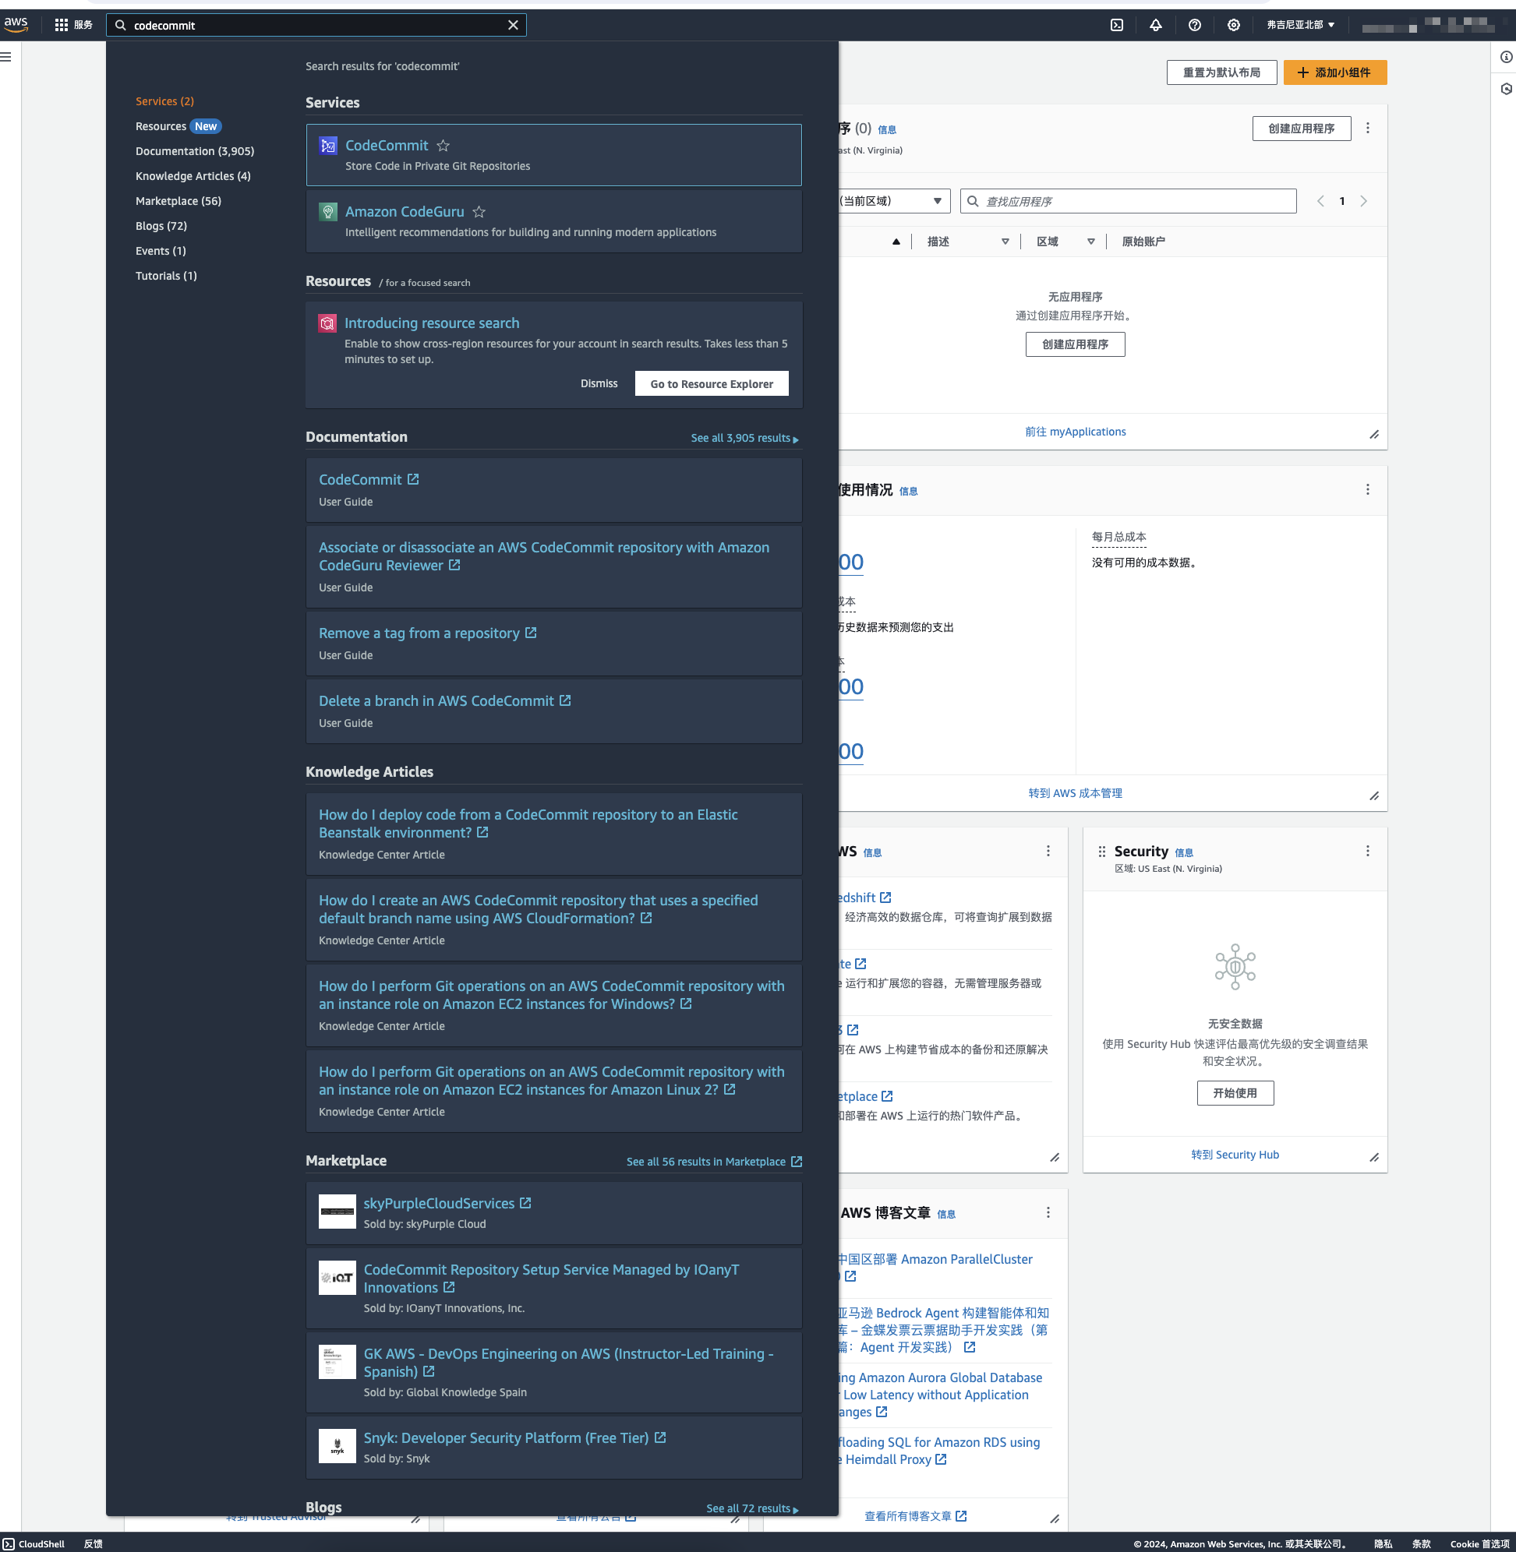The height and width of the screenshot is (1552, 1516).
Task: Expand the region selector dropdown
Action: pos(1300,25)
